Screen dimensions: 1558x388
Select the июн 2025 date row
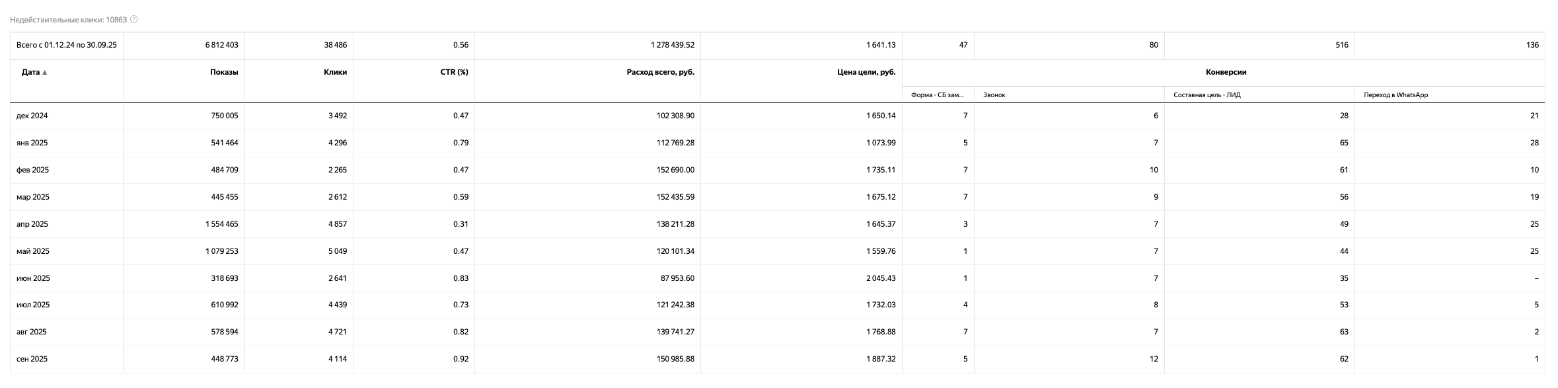coord(33,278)
